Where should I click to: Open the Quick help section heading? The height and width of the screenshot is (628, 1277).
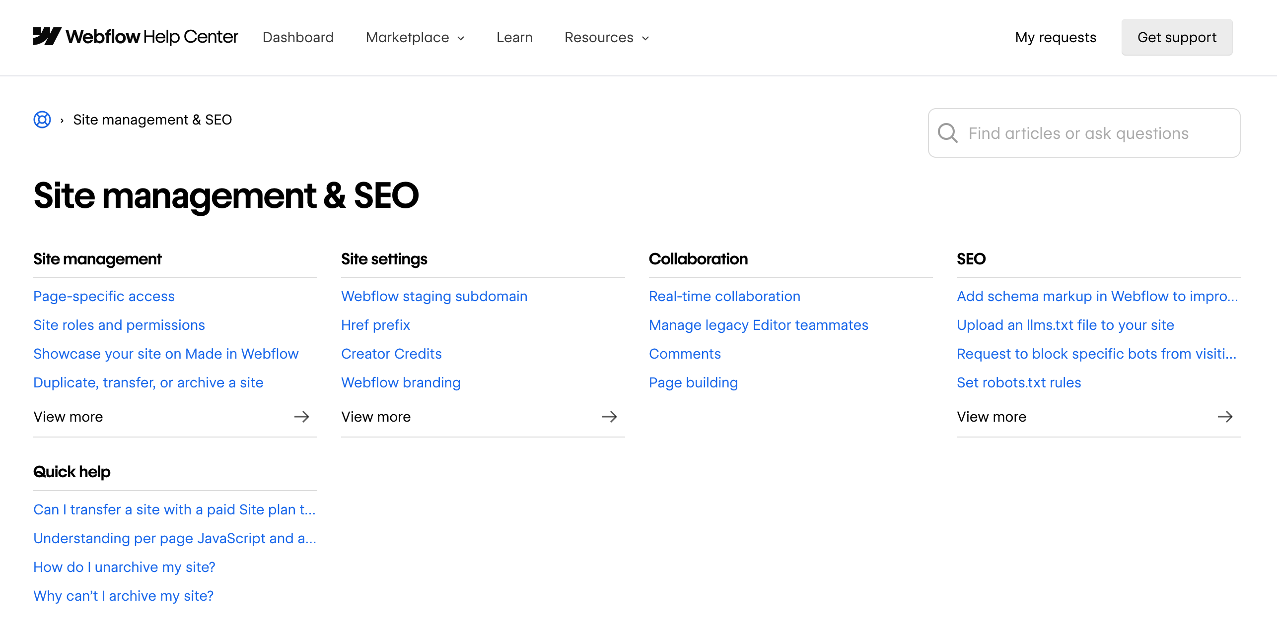72,472
